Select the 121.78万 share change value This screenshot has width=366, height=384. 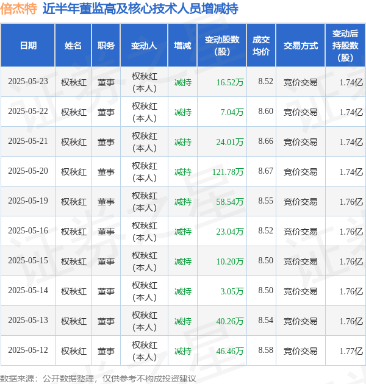click(x=228, y=172)
